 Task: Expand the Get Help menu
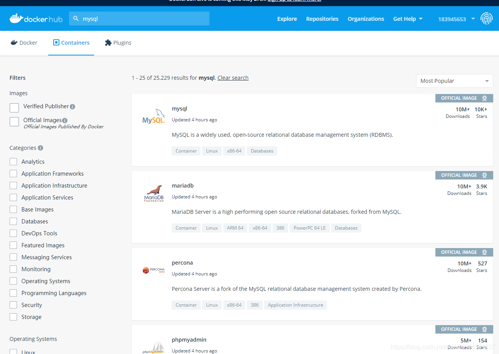pos(408,19)
